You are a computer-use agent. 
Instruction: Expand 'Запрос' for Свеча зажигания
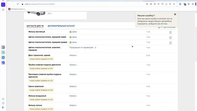[x=73, y=86]
